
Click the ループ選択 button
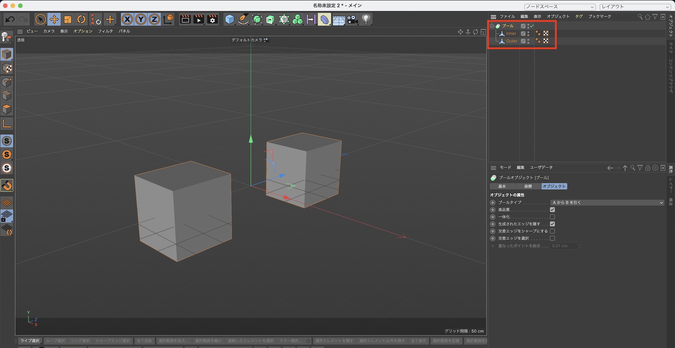coord(55,341)
